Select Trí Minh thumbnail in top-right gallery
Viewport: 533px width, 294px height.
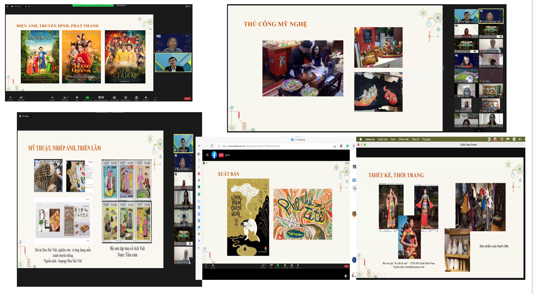point(466,61)
